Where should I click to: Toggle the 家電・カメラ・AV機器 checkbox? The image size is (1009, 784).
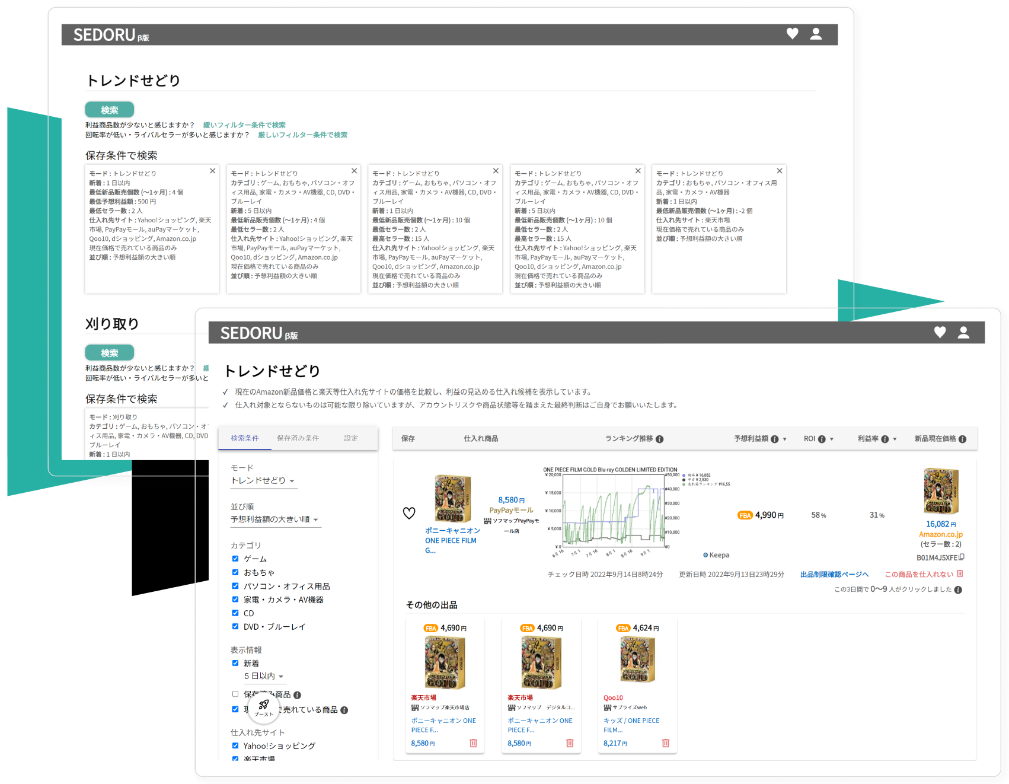pyautogui.click(x=235, y=600)
